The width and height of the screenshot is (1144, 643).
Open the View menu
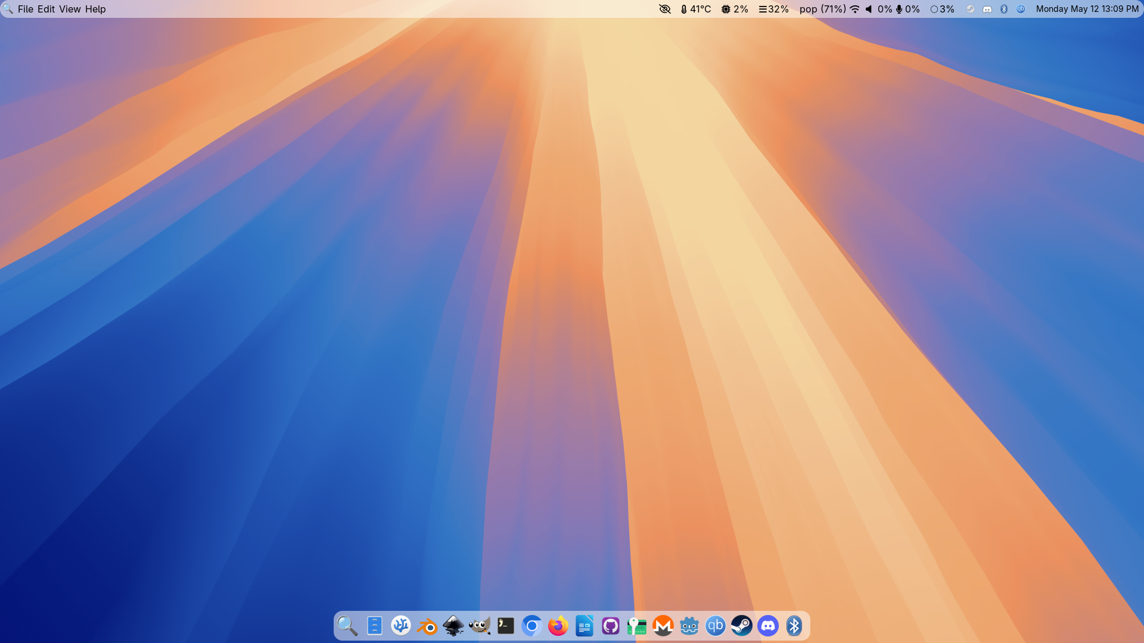coord(70,9)
